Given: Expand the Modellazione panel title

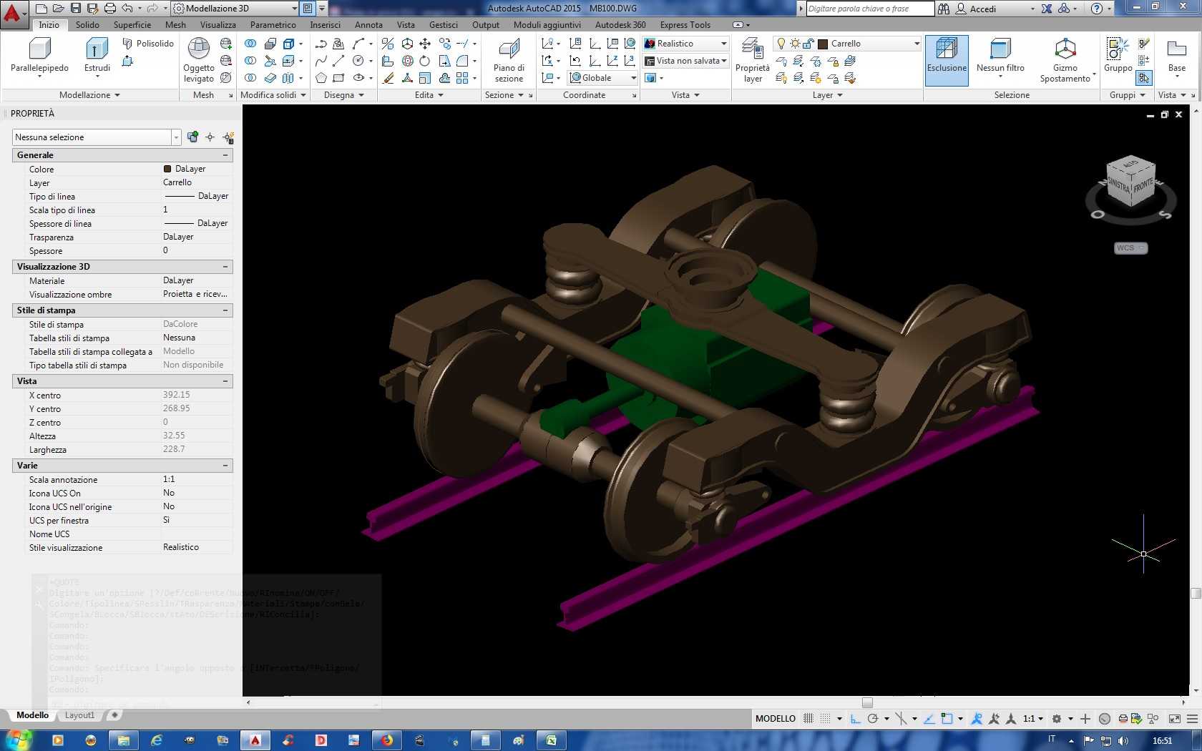Looking at the screenshot, I should 89,95.
